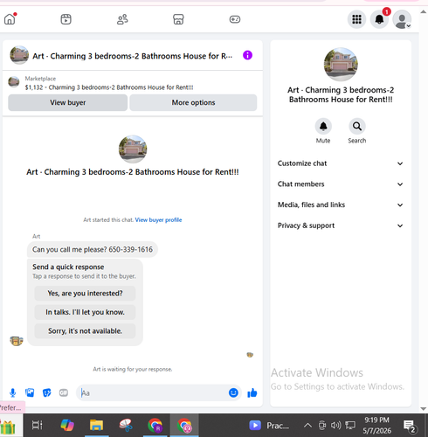Open the Reels video tab icon
Viewport: 428px width, 437px height.
click(66, 19)
